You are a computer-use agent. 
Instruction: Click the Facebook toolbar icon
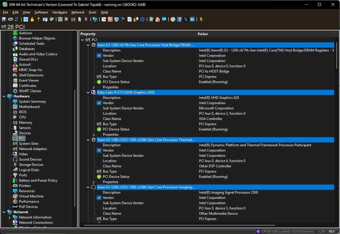point(179,19)
